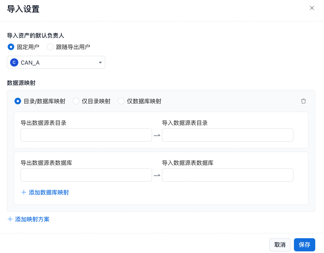Select the 目录/数据库映射 radio option
The width and height of the screenshot is (324, 253).
18,101
